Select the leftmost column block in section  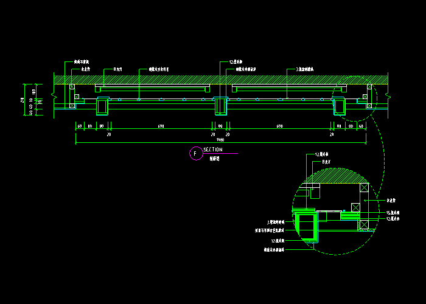pyautogui.click(x=102, y=106)
